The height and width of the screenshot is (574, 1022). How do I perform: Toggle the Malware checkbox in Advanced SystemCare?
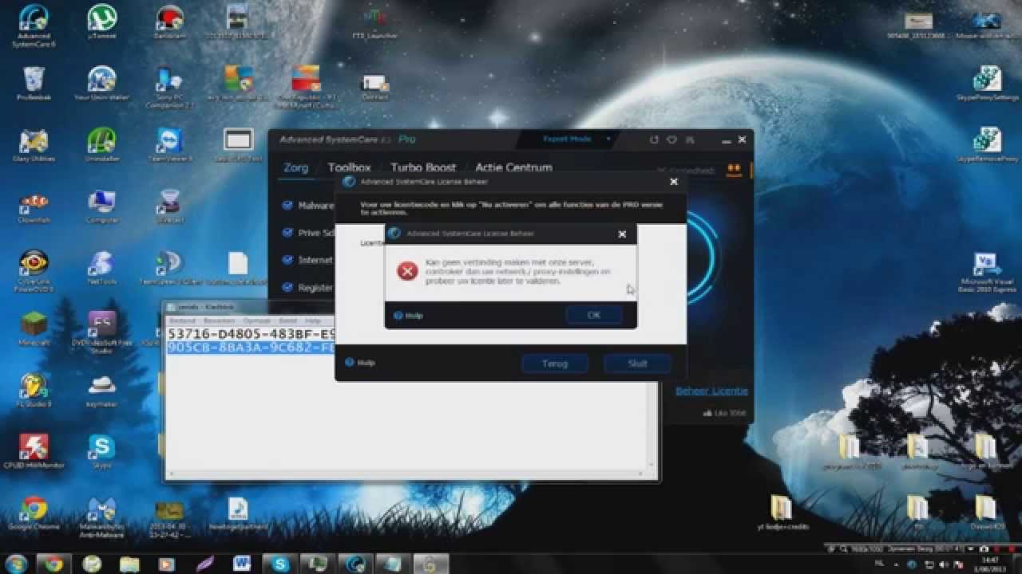pyautogui.click(x=287, y=206)
